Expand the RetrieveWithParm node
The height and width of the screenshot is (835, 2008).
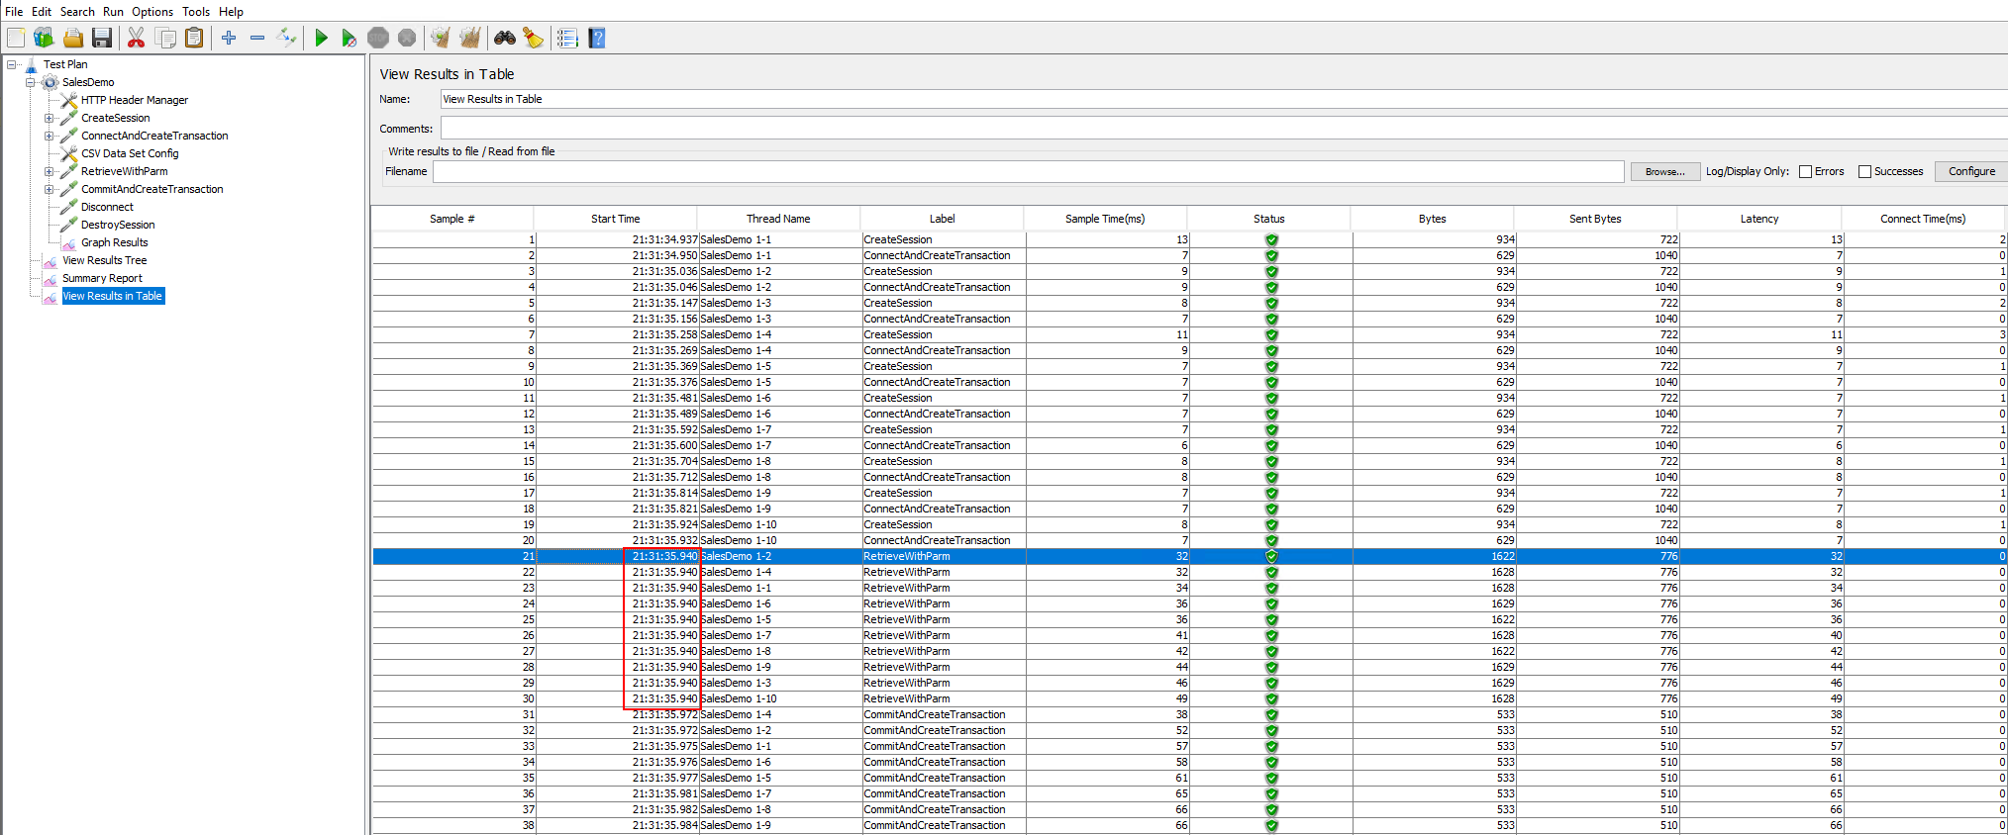coord(49,171)
